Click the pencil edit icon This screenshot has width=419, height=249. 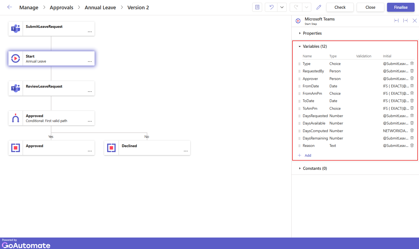(x=319, y=7)
